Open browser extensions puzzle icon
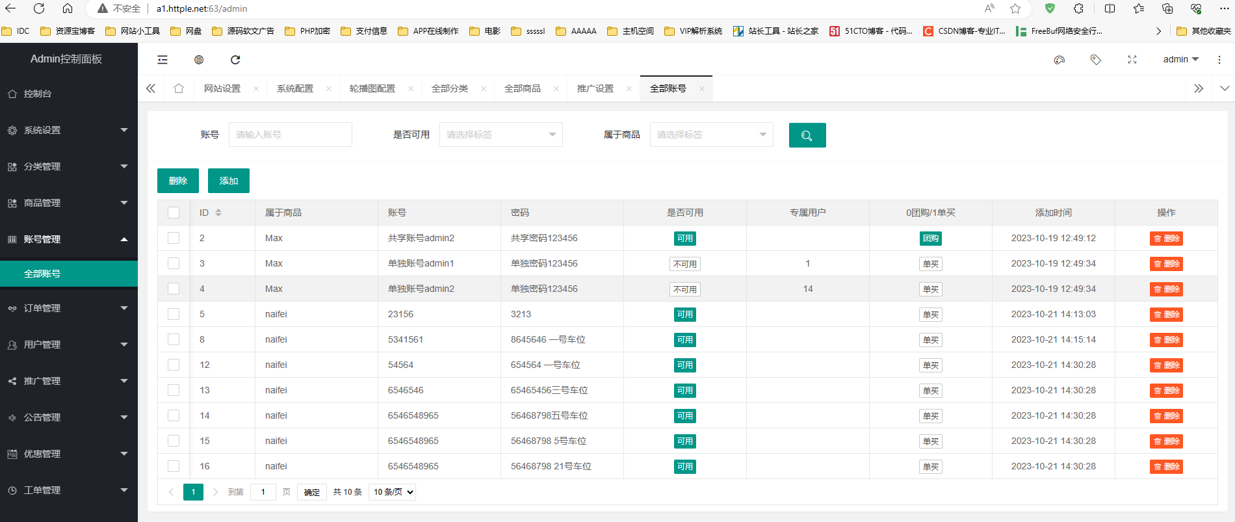 [1079, 8]
